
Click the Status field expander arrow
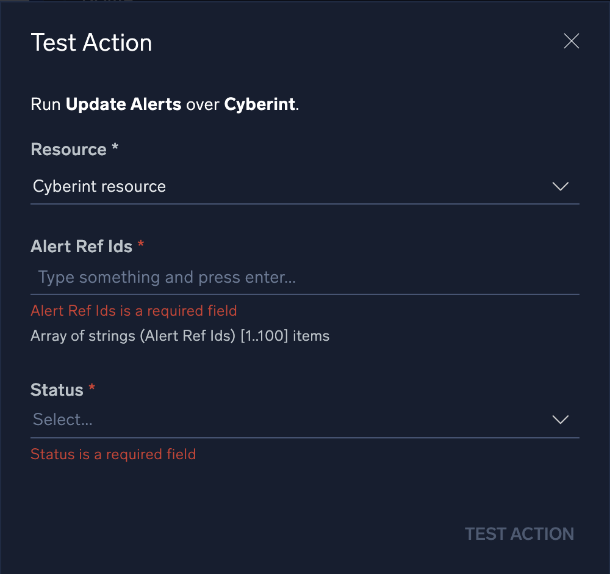click(560, 420)
